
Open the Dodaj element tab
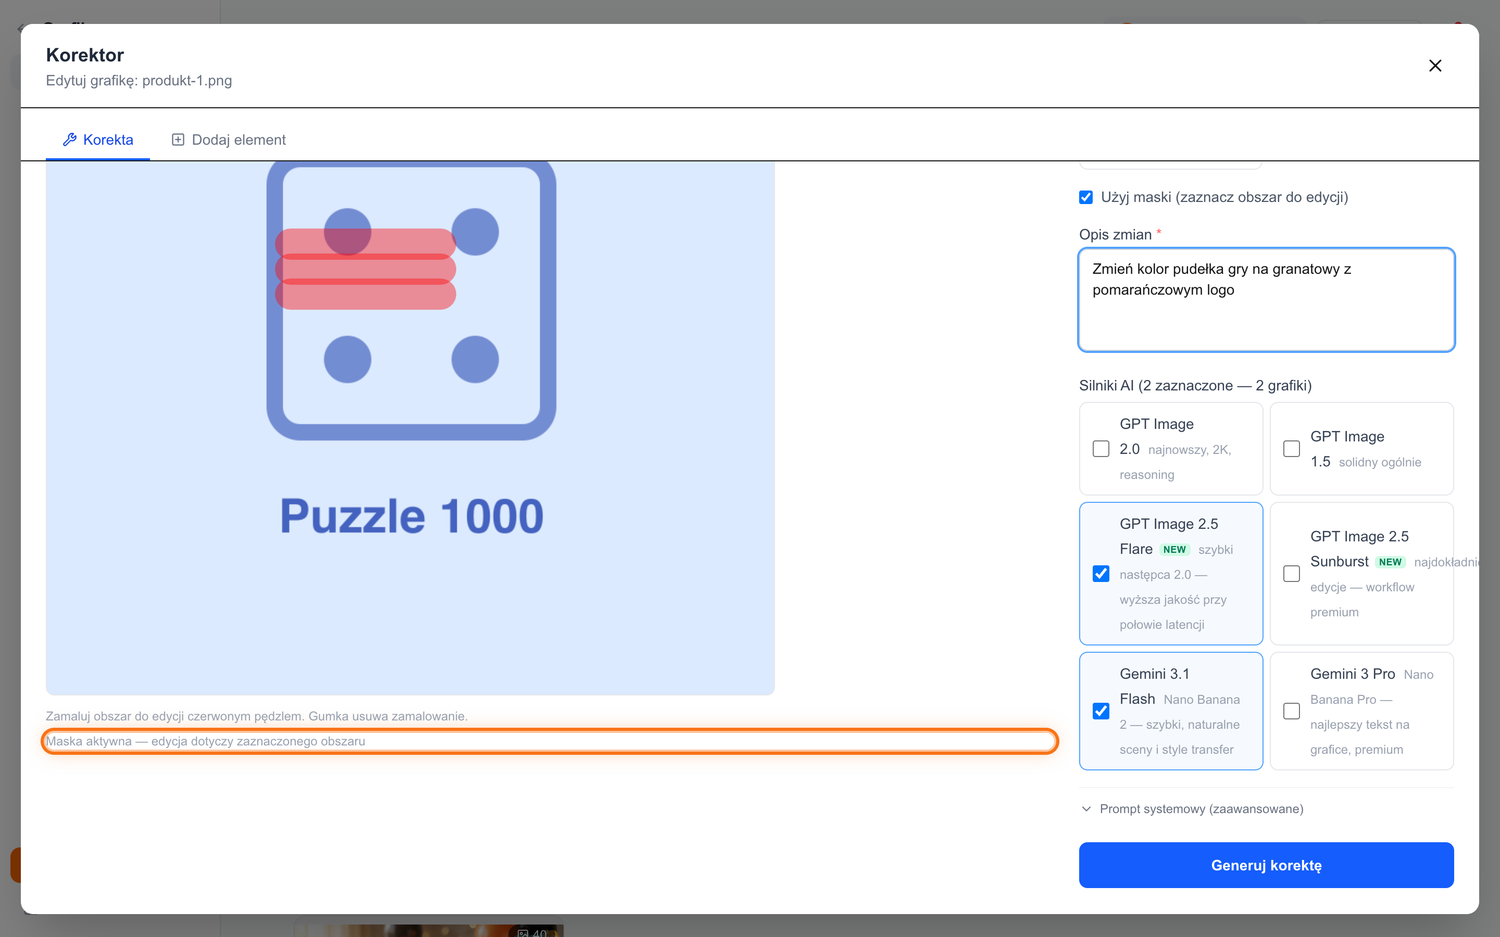[x=229, y=140]
